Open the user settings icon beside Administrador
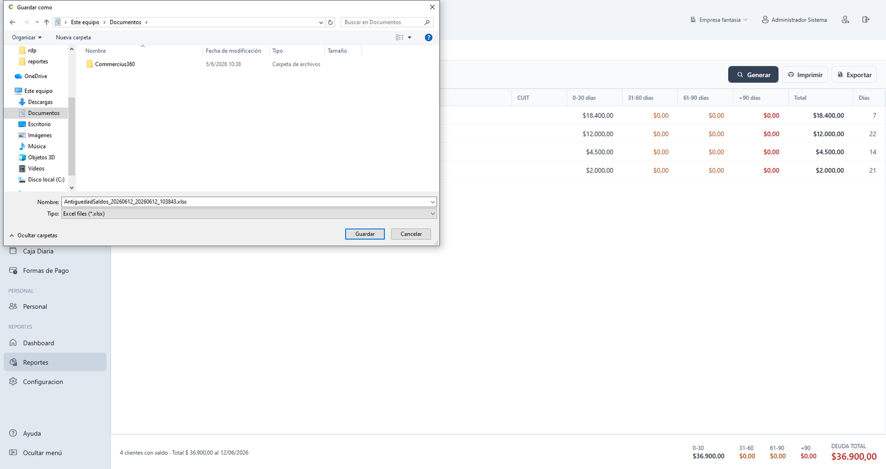Screen dimensions: 886x469 pos(845,19)
